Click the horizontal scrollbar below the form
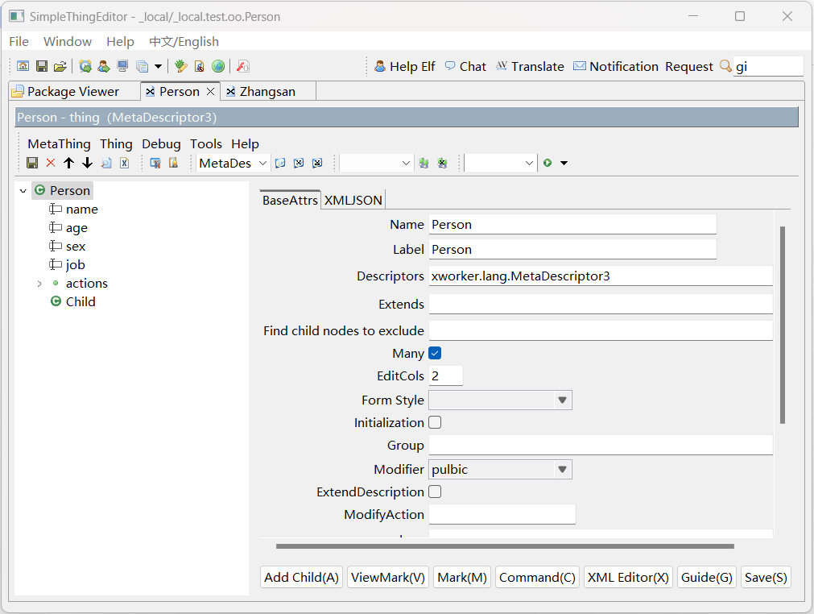The height and width of the screenshot is (614, 814). pyautogui.click(x=504, y=546)
